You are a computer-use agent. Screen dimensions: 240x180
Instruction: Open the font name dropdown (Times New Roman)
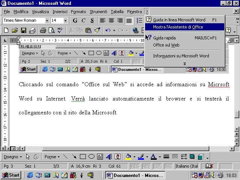tap(47, 20)
